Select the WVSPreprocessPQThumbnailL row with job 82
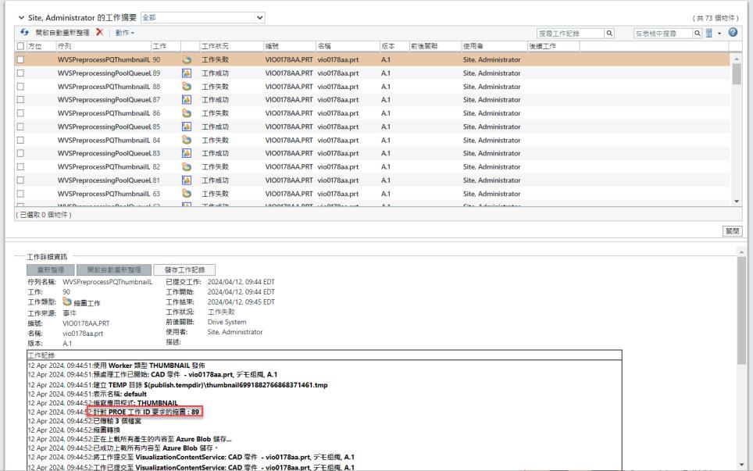753x471 pixels. pos(372,166)
